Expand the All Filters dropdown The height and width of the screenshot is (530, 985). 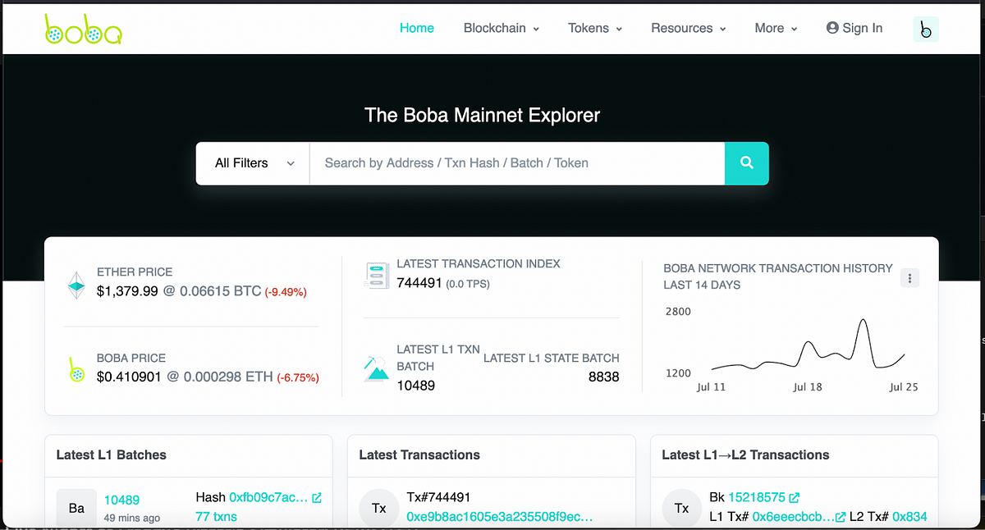tap(253, 163)
